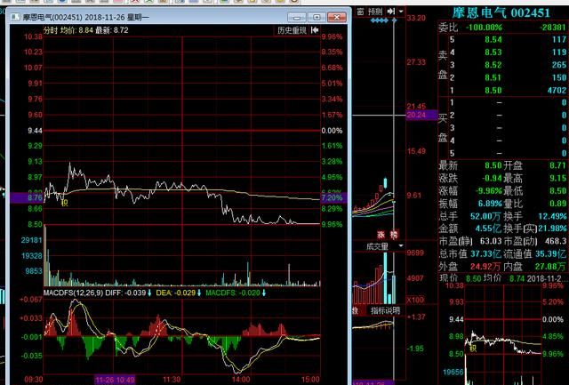Click the purple 11-26 10:49 time marker
This screenshot has height=385, width=569.
pyautogui.click(x=116, y=379)
